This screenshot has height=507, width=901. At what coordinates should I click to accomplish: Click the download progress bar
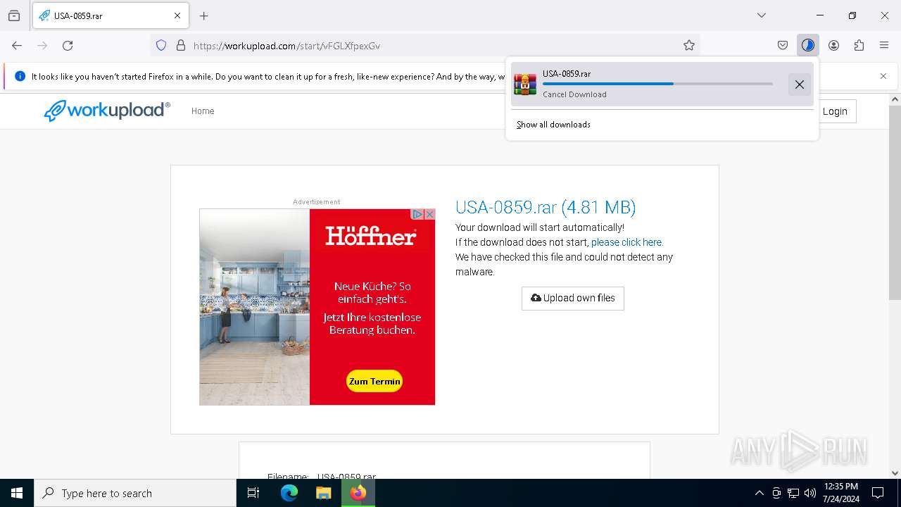coord(657,84)
